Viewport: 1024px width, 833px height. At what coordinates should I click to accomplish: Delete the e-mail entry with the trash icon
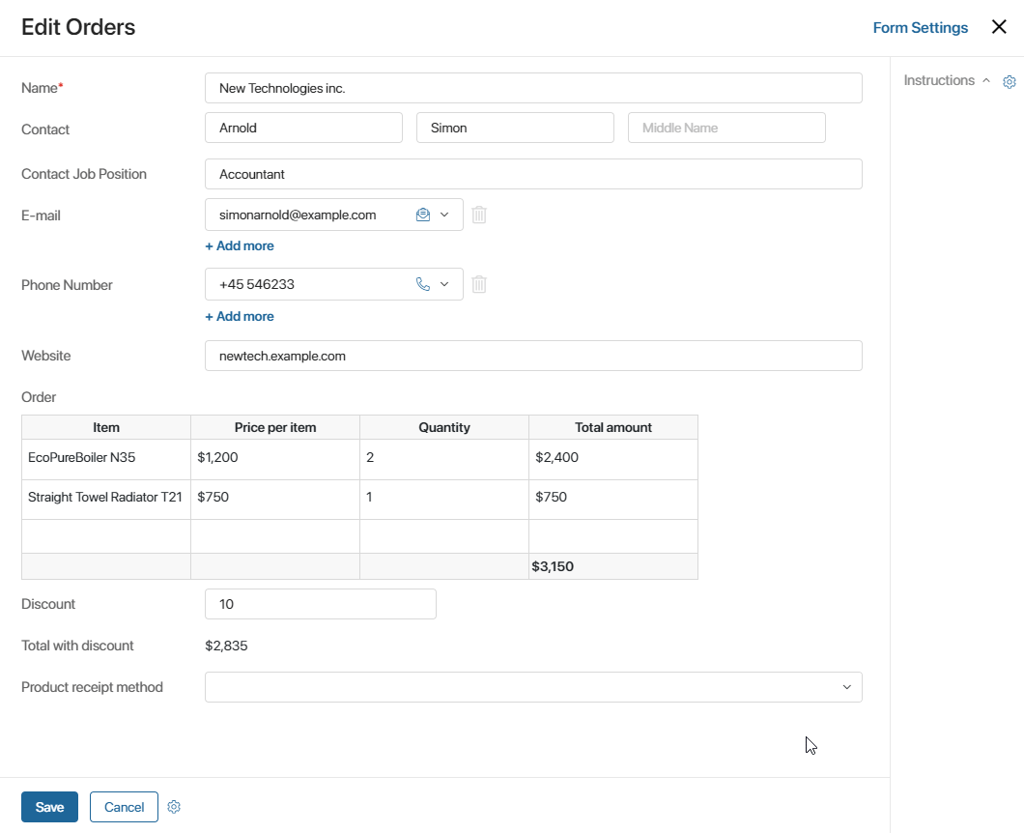(x=479, y=215)
